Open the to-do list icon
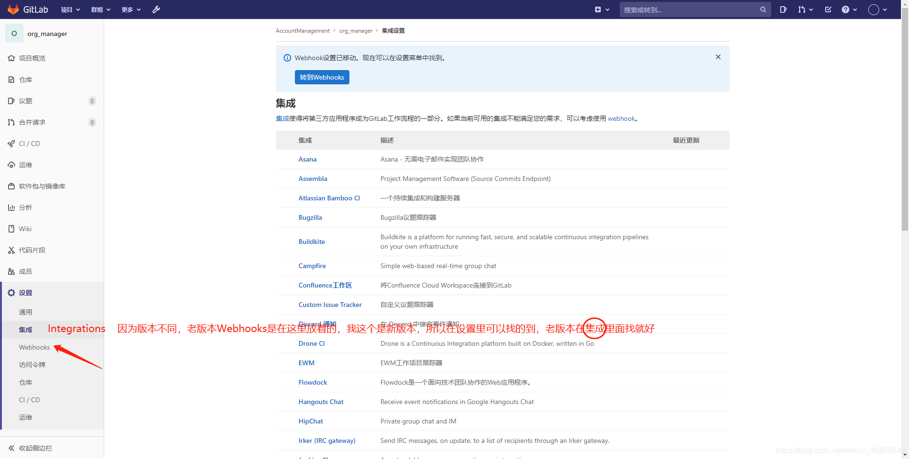The height and width of the screenshot is (459, 909). (x=828, y=9)
